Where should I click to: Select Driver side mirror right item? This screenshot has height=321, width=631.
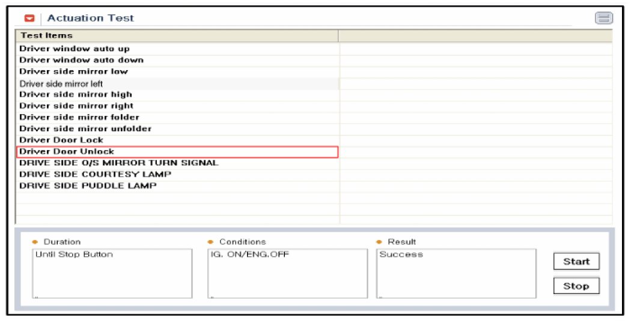pyautogui.click(x=76, y=106)
